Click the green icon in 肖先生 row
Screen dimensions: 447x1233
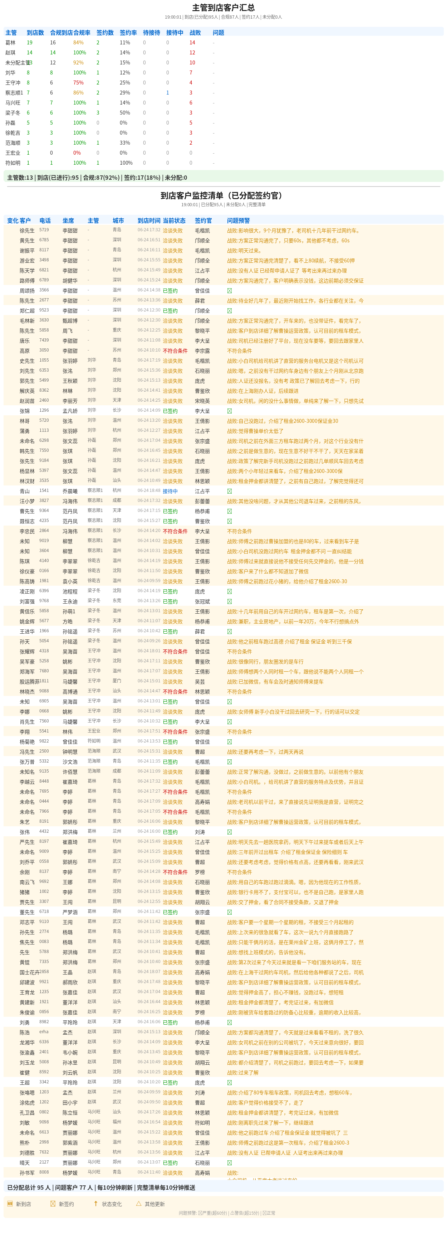point(230,722)
